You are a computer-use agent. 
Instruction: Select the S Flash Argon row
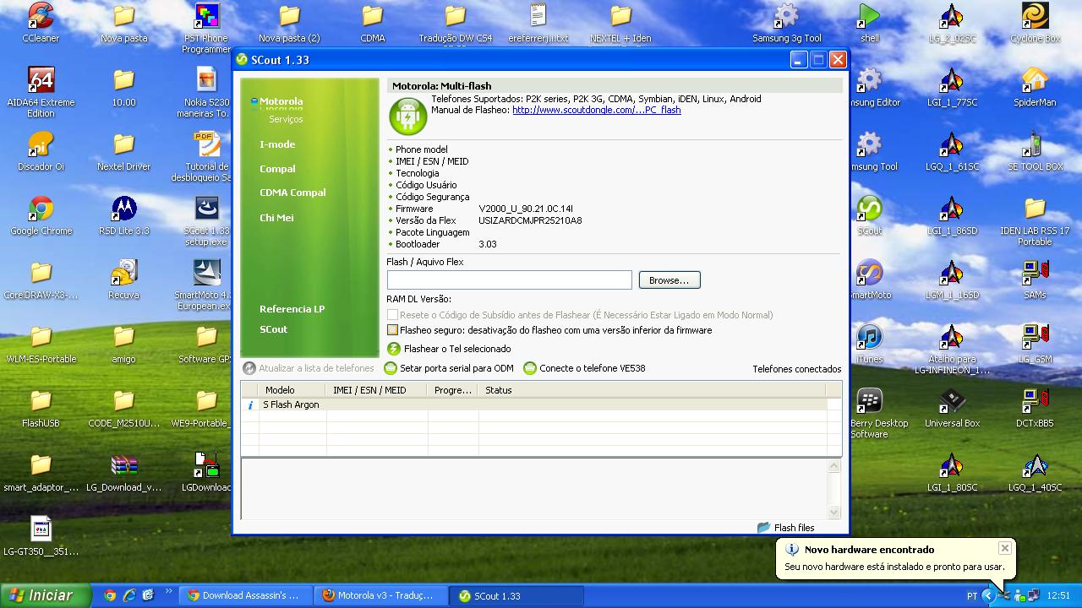point(533,404)
